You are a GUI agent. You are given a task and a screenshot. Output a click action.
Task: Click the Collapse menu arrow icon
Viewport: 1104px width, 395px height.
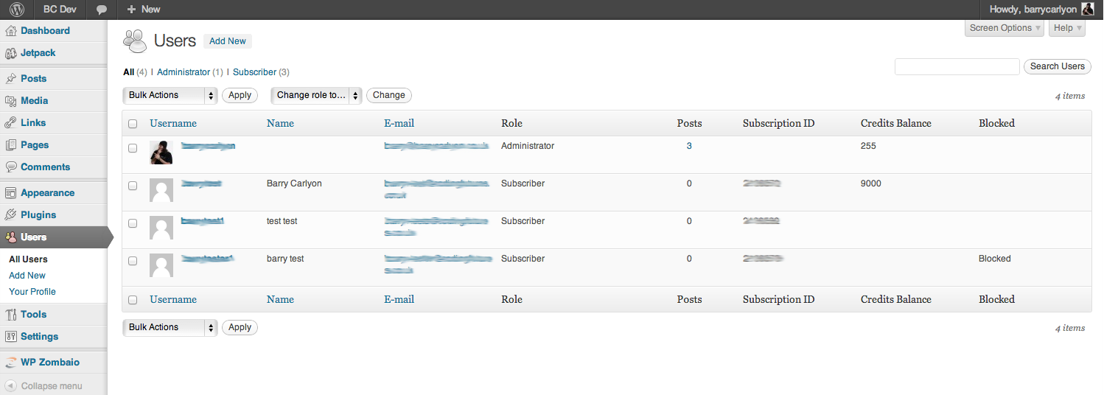[10, 386]
